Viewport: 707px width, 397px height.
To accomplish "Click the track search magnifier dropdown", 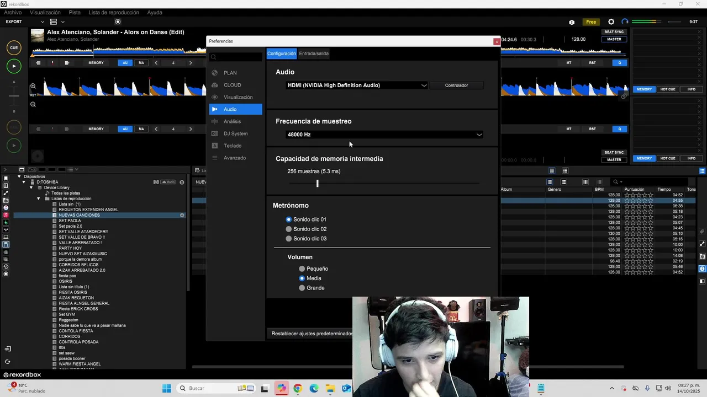I will pos(617,182).
